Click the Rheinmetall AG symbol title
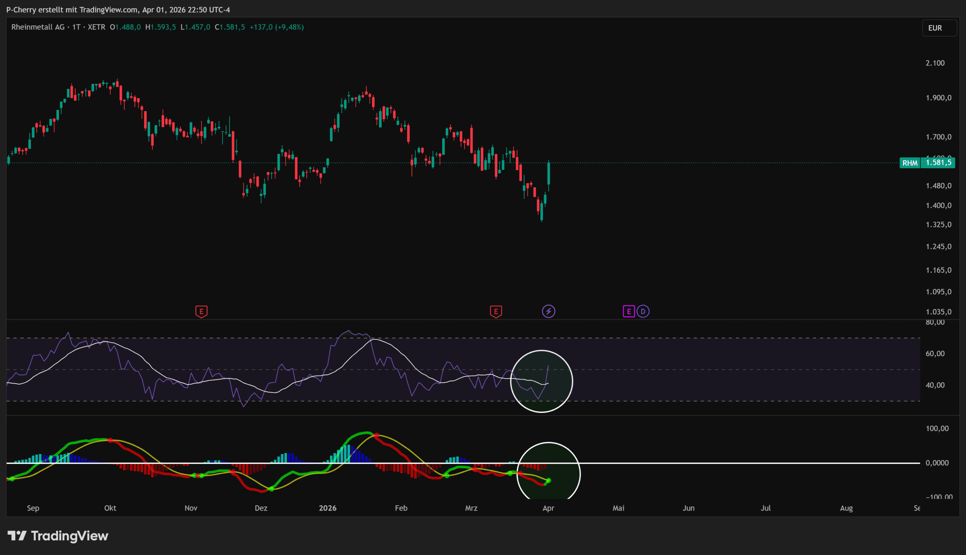Viewport: 966px width, 555px height. 38,27
